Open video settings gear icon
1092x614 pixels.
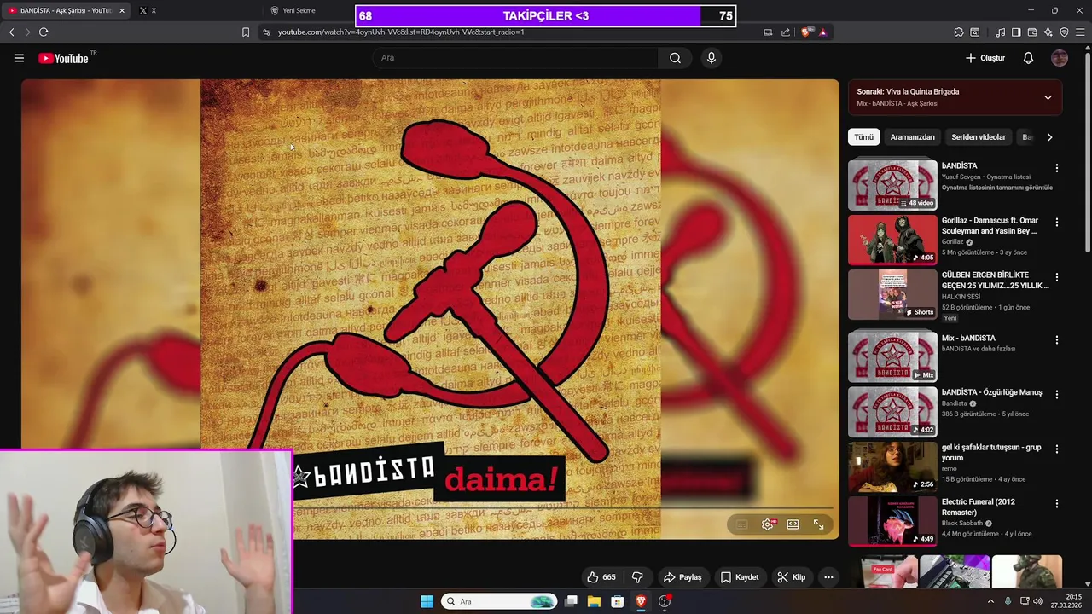coord(768,524)
